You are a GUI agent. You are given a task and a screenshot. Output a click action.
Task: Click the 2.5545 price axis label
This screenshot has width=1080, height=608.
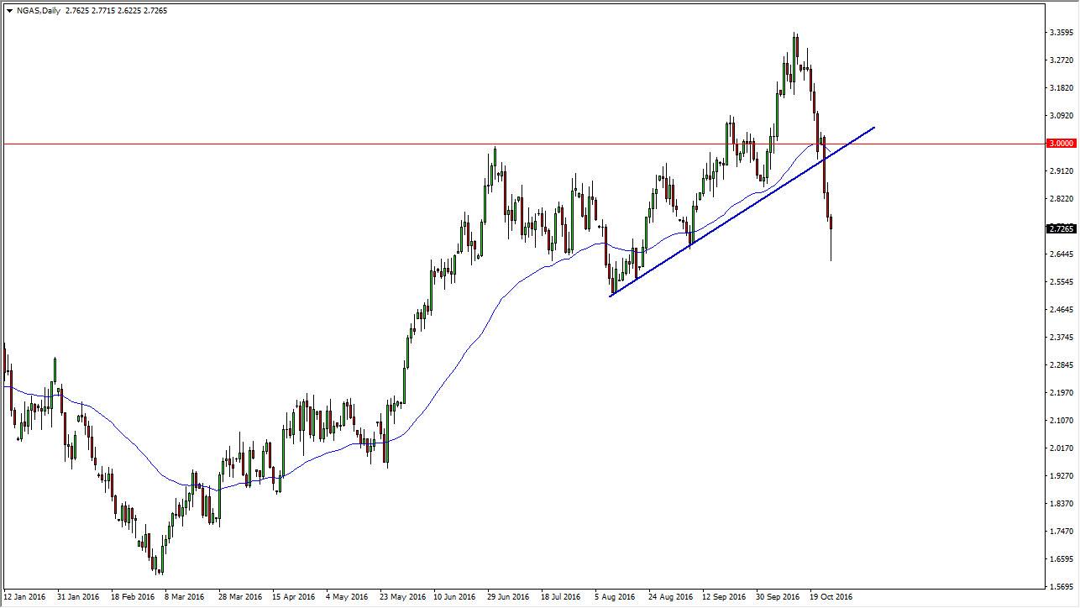[1062, 282]
